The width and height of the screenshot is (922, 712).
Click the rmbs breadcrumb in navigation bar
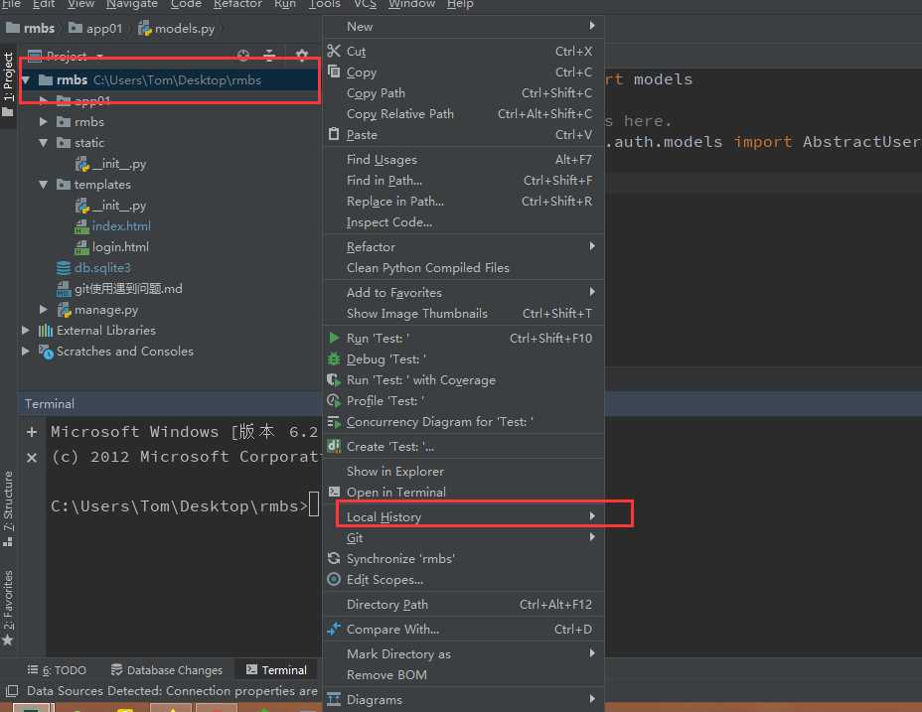31,28
